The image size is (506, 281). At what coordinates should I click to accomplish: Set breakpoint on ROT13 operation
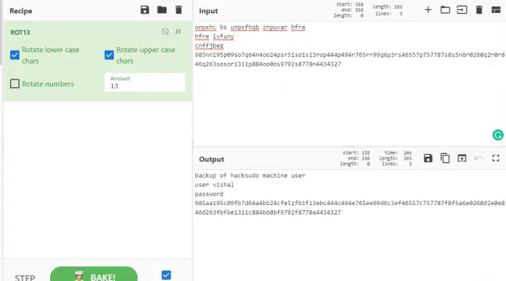(x=178, y=31)
